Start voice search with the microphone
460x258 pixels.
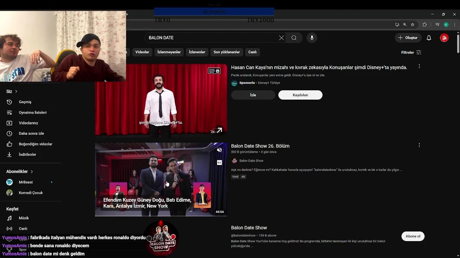312,38
